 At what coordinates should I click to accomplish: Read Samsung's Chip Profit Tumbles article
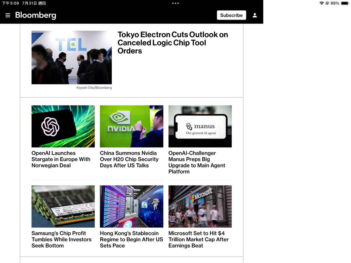61,239
